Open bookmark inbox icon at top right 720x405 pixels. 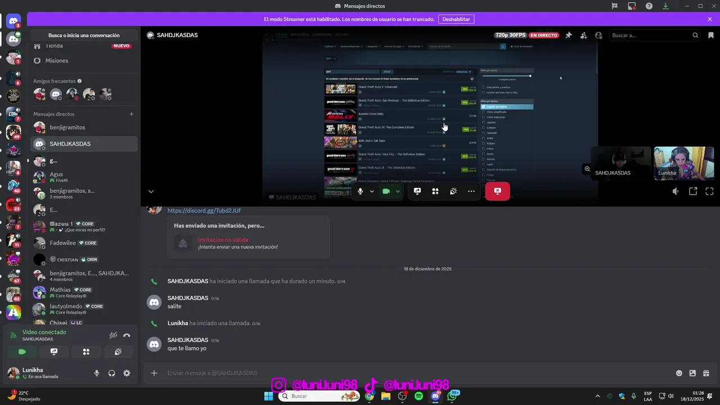point(711,35)
